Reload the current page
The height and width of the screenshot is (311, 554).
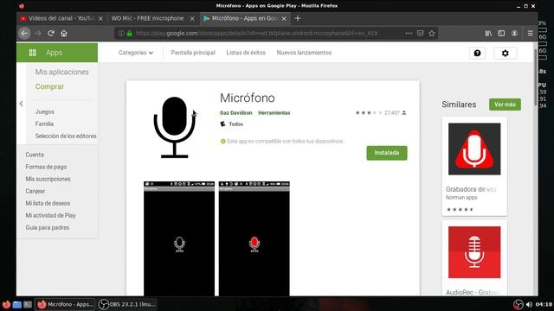[x=51, y=33]
